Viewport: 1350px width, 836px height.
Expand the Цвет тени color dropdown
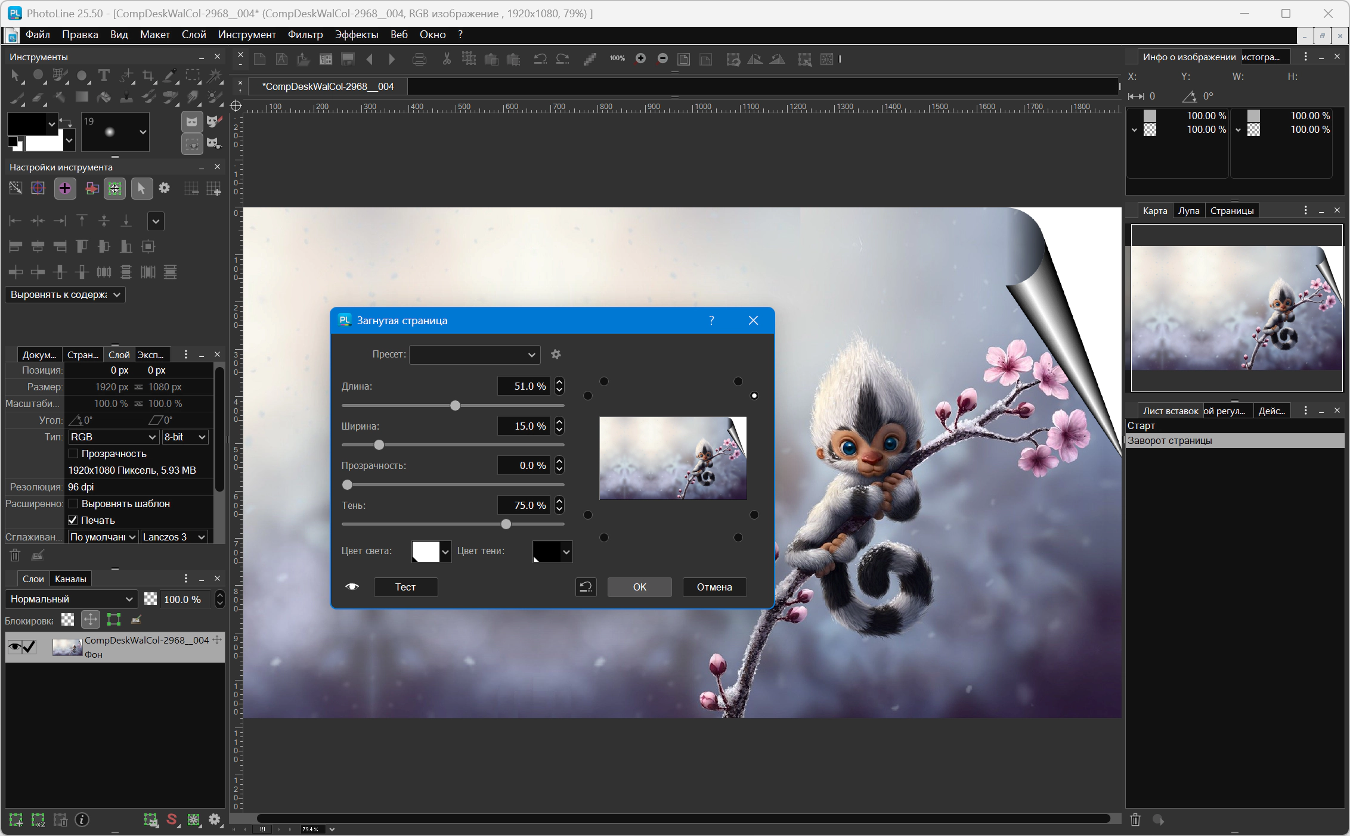pos(566,552)
